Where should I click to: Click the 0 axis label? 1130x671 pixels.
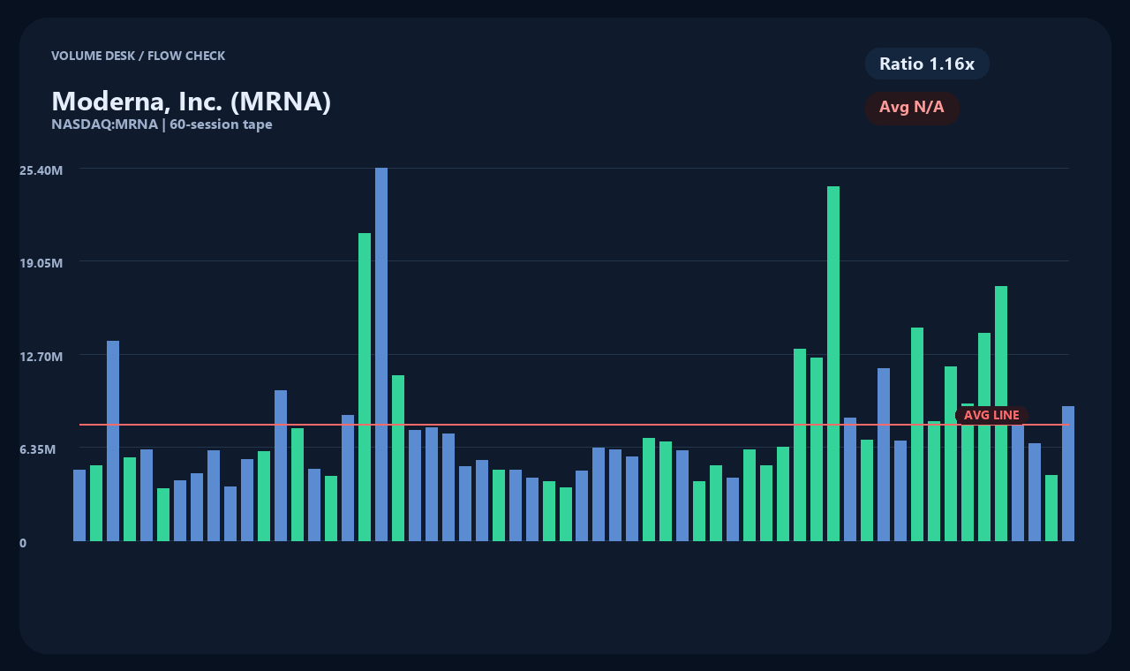click(23, 543)
